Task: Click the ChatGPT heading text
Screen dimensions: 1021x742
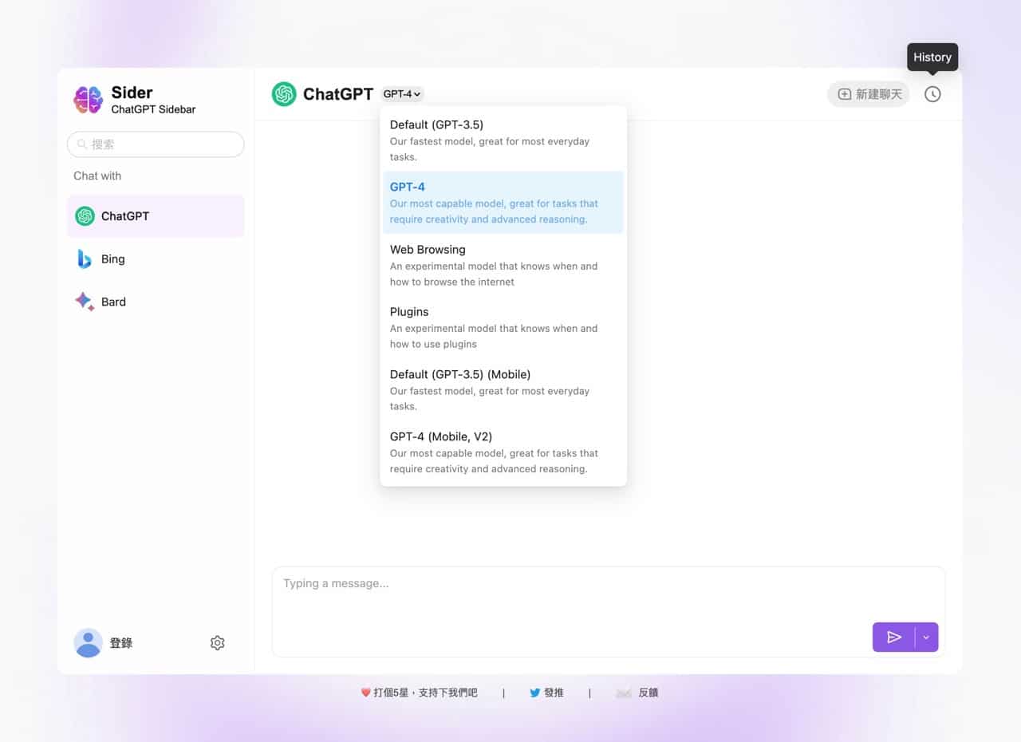Action: (x=338, y=94)
